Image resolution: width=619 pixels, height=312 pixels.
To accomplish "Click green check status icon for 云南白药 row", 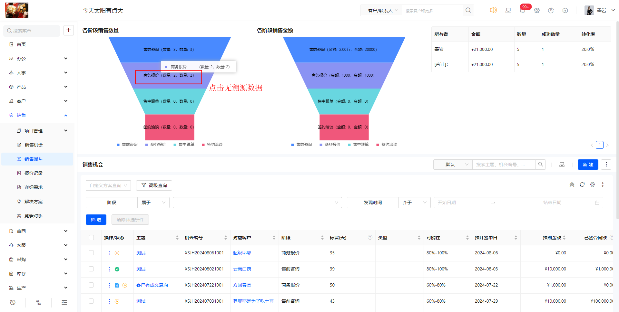I will (117, 269).
